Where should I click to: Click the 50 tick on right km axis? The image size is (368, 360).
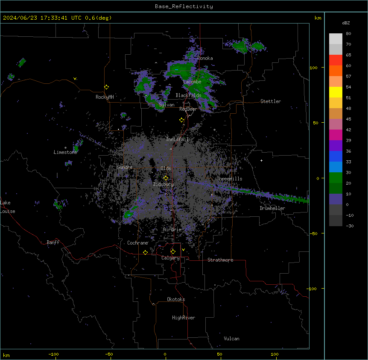pyautogui.click(x=315, y=123)
